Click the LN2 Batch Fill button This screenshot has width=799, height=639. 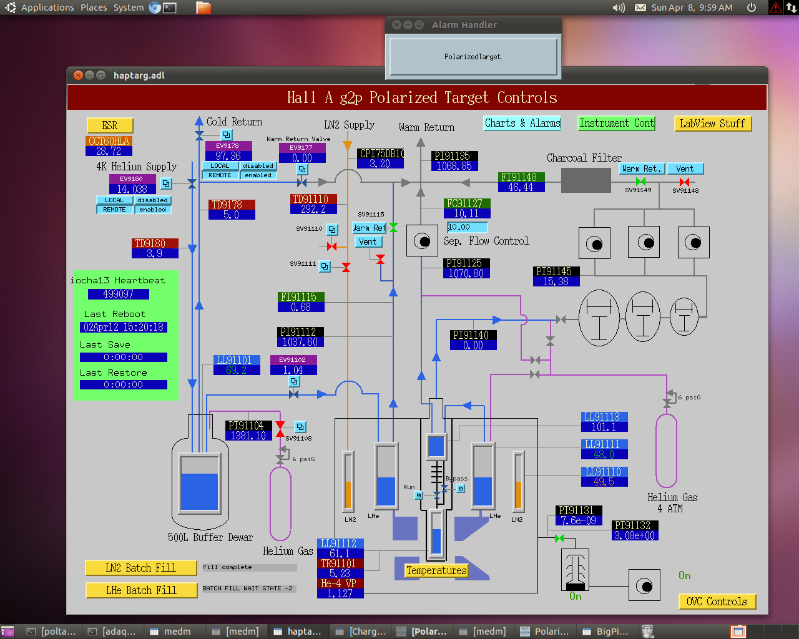[141, 568]
